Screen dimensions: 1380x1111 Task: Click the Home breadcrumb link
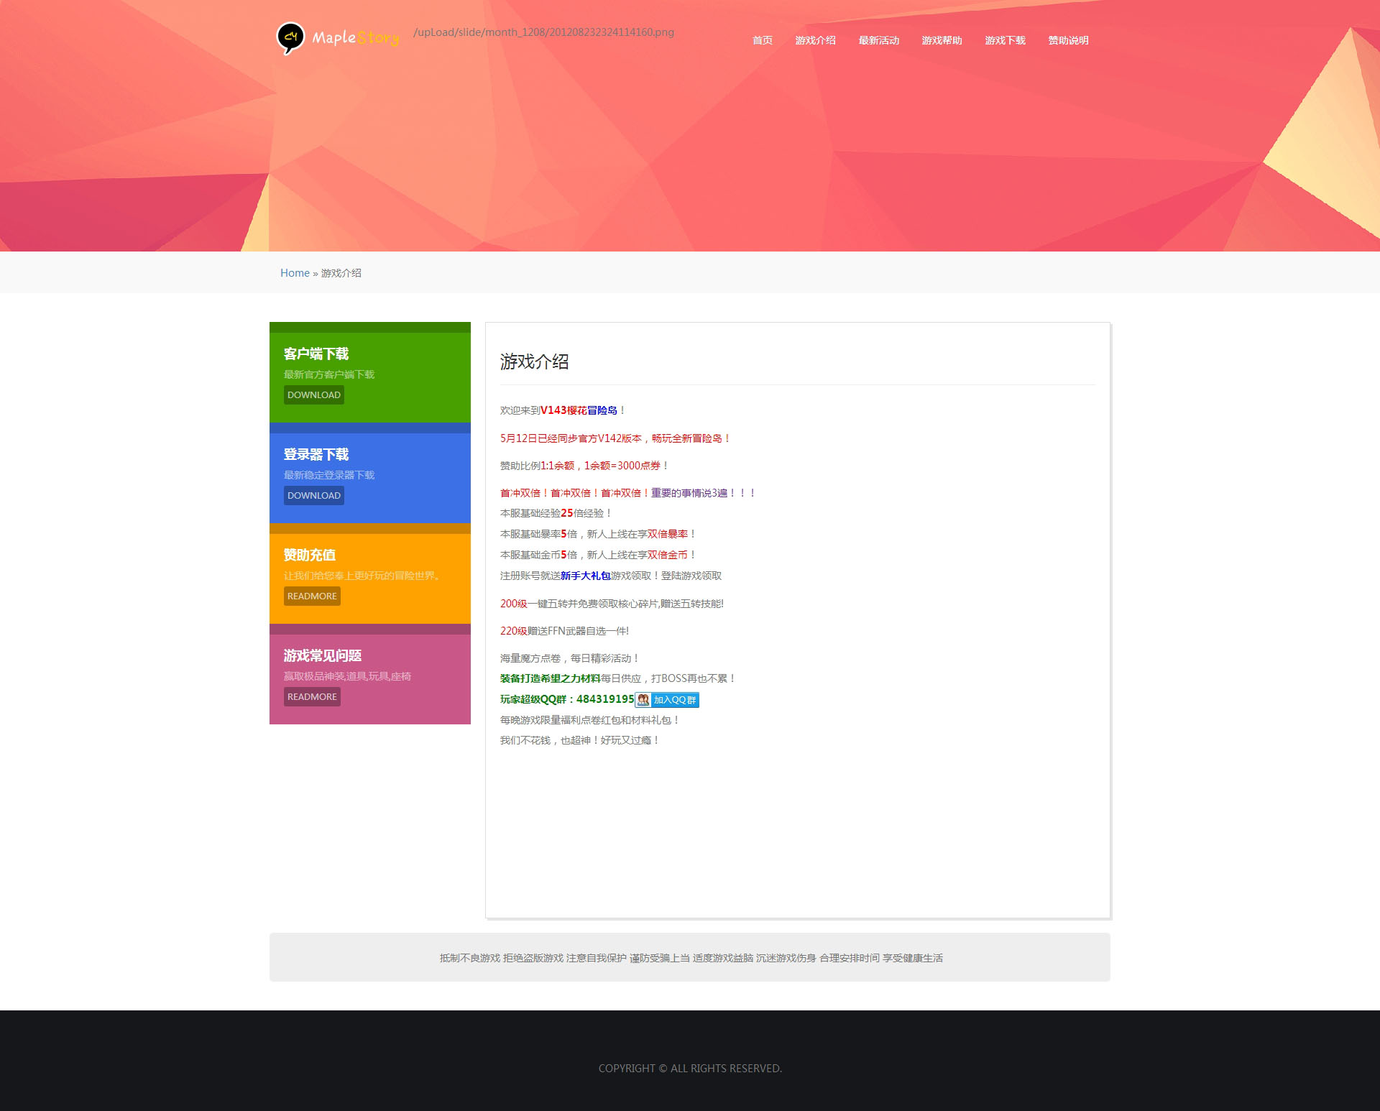coord(295,273)
